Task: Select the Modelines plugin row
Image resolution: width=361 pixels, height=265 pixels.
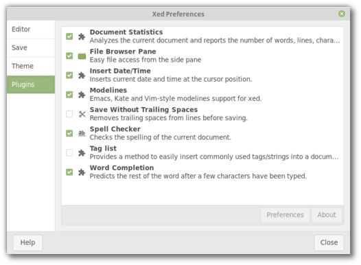Action: [x=202, y=94]
